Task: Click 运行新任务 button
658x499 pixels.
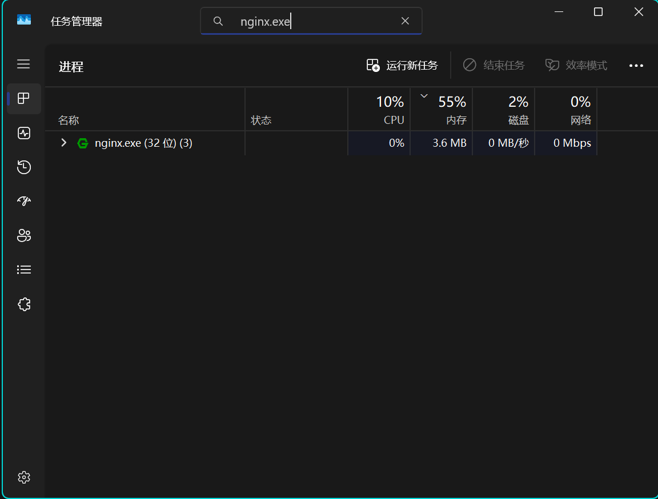Action: [402, 66]
